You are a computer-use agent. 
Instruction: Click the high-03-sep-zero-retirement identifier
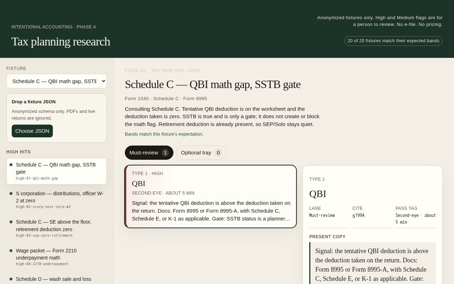[44, 236]
